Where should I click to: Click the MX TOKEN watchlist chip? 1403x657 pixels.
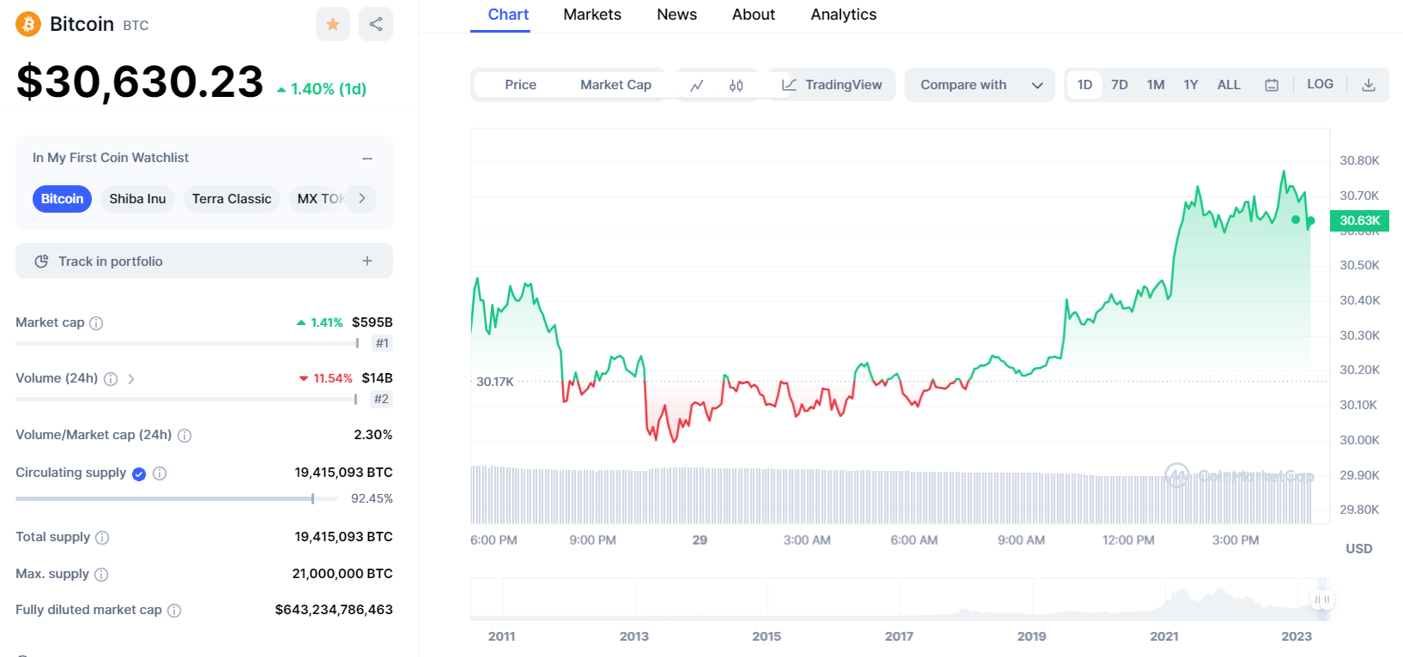pos(320,198)
